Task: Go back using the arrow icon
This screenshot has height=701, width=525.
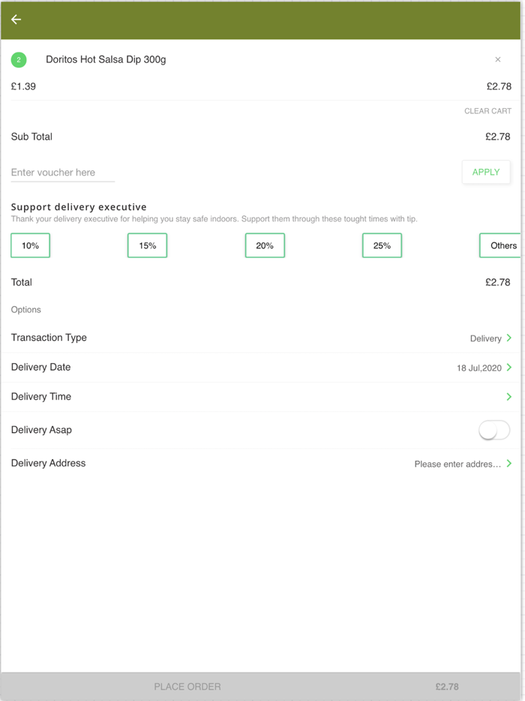Action: click(16, 20)
